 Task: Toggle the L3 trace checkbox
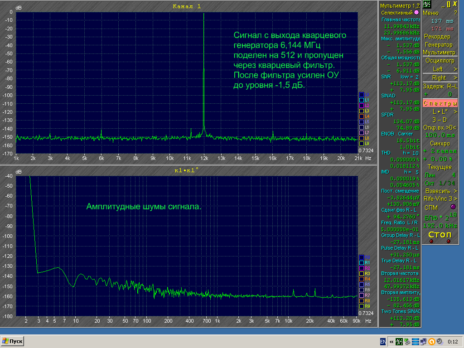[361, 111]
